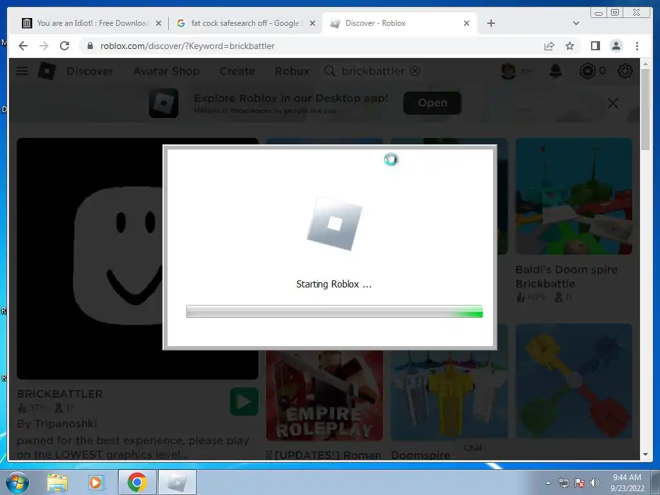
Task: Open the Empire Roleplay game thumbnail
Action: [324, 395]
